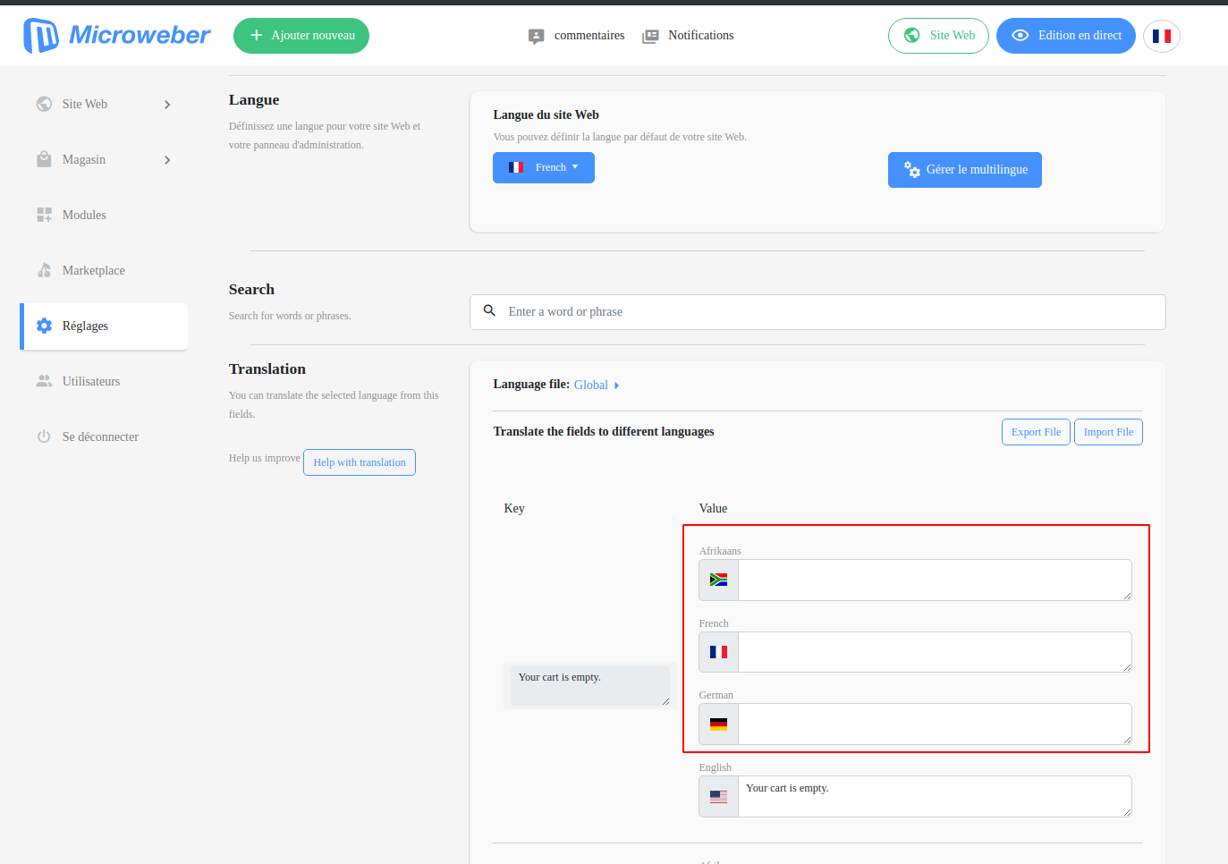Image resolution: width=1228 pixels, height=864 pixels.
Task: Click the South African flag for Afrikaans
Action: pyautogui.click(x=717, y=580)
